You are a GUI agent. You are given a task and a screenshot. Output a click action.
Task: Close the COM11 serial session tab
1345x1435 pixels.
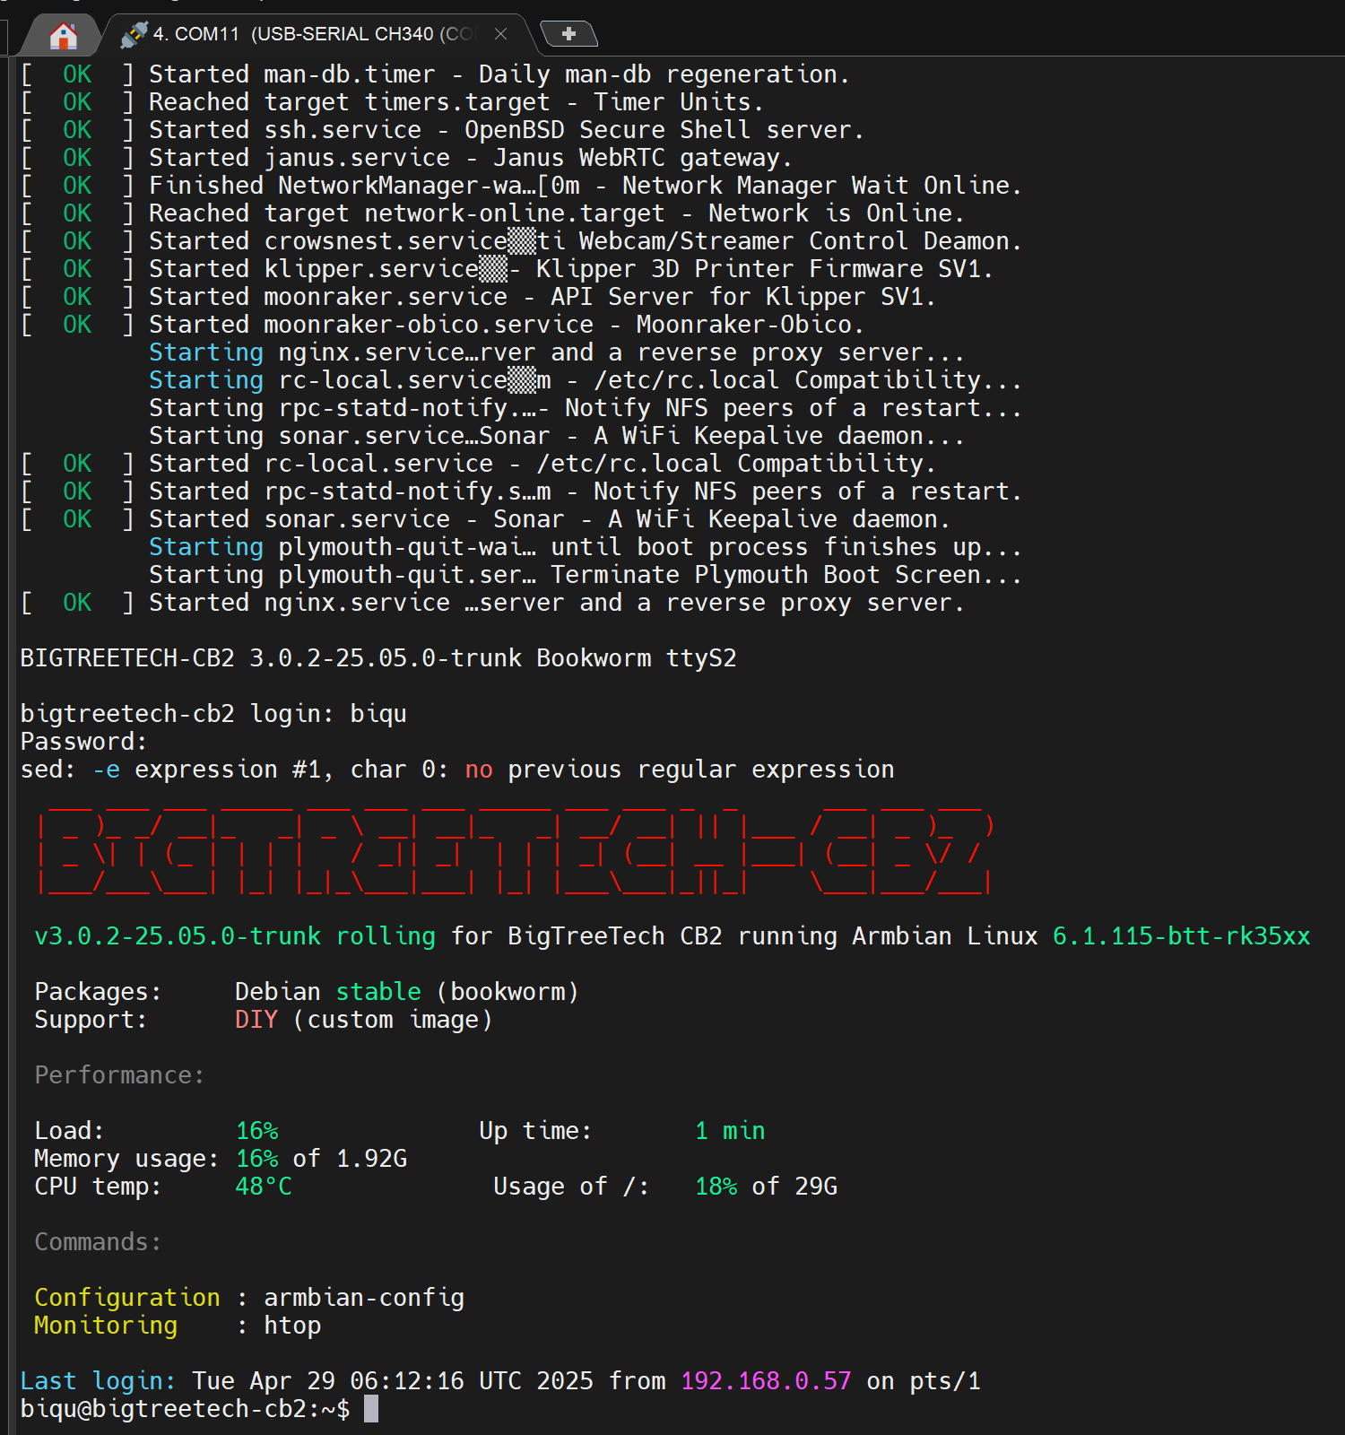click(501, 34)
